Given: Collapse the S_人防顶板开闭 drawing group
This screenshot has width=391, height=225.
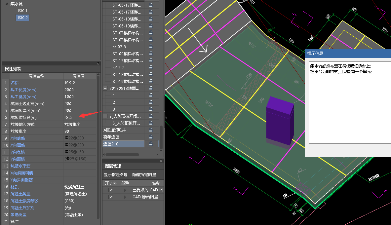Looking at the screenshot, I should point(105,116).
